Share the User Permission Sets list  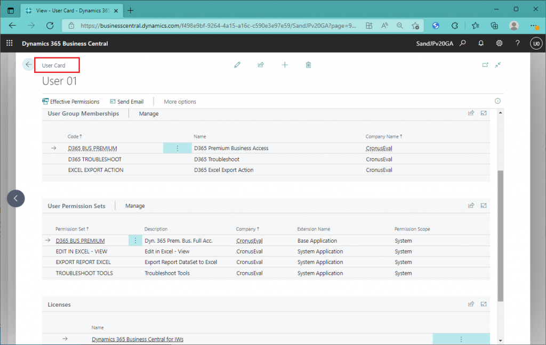pos(471,205)
